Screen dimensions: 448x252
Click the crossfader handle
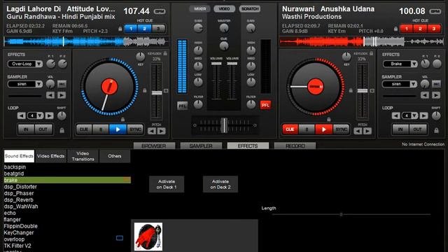pos(225,125)
